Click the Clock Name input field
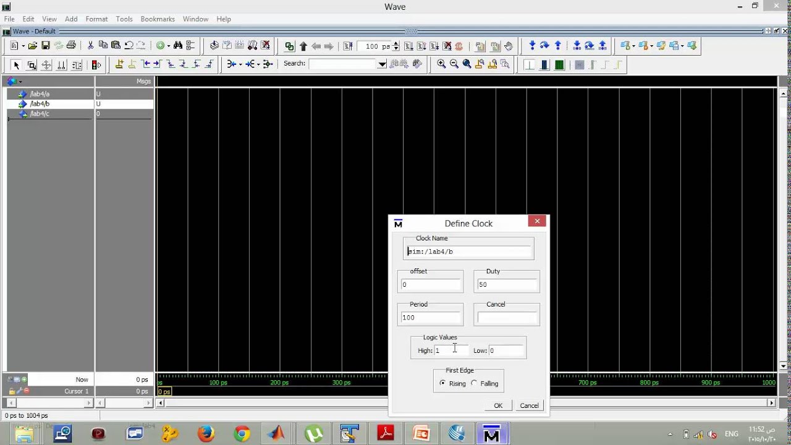The width and height of the screenshot is (791, 445). click(468, 252)
